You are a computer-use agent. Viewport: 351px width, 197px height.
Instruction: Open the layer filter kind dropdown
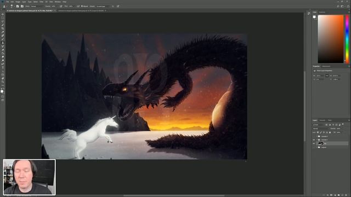(x=319, y=125)
